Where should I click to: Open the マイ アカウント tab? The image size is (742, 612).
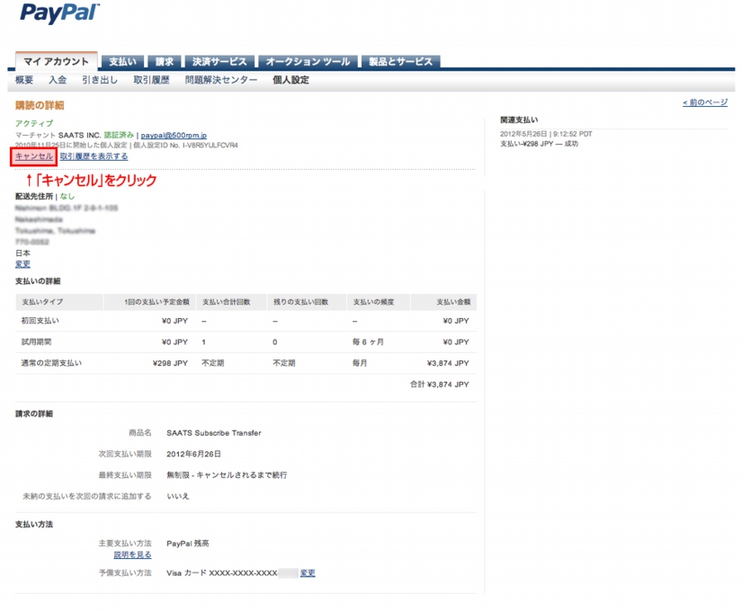coord(56,62)
